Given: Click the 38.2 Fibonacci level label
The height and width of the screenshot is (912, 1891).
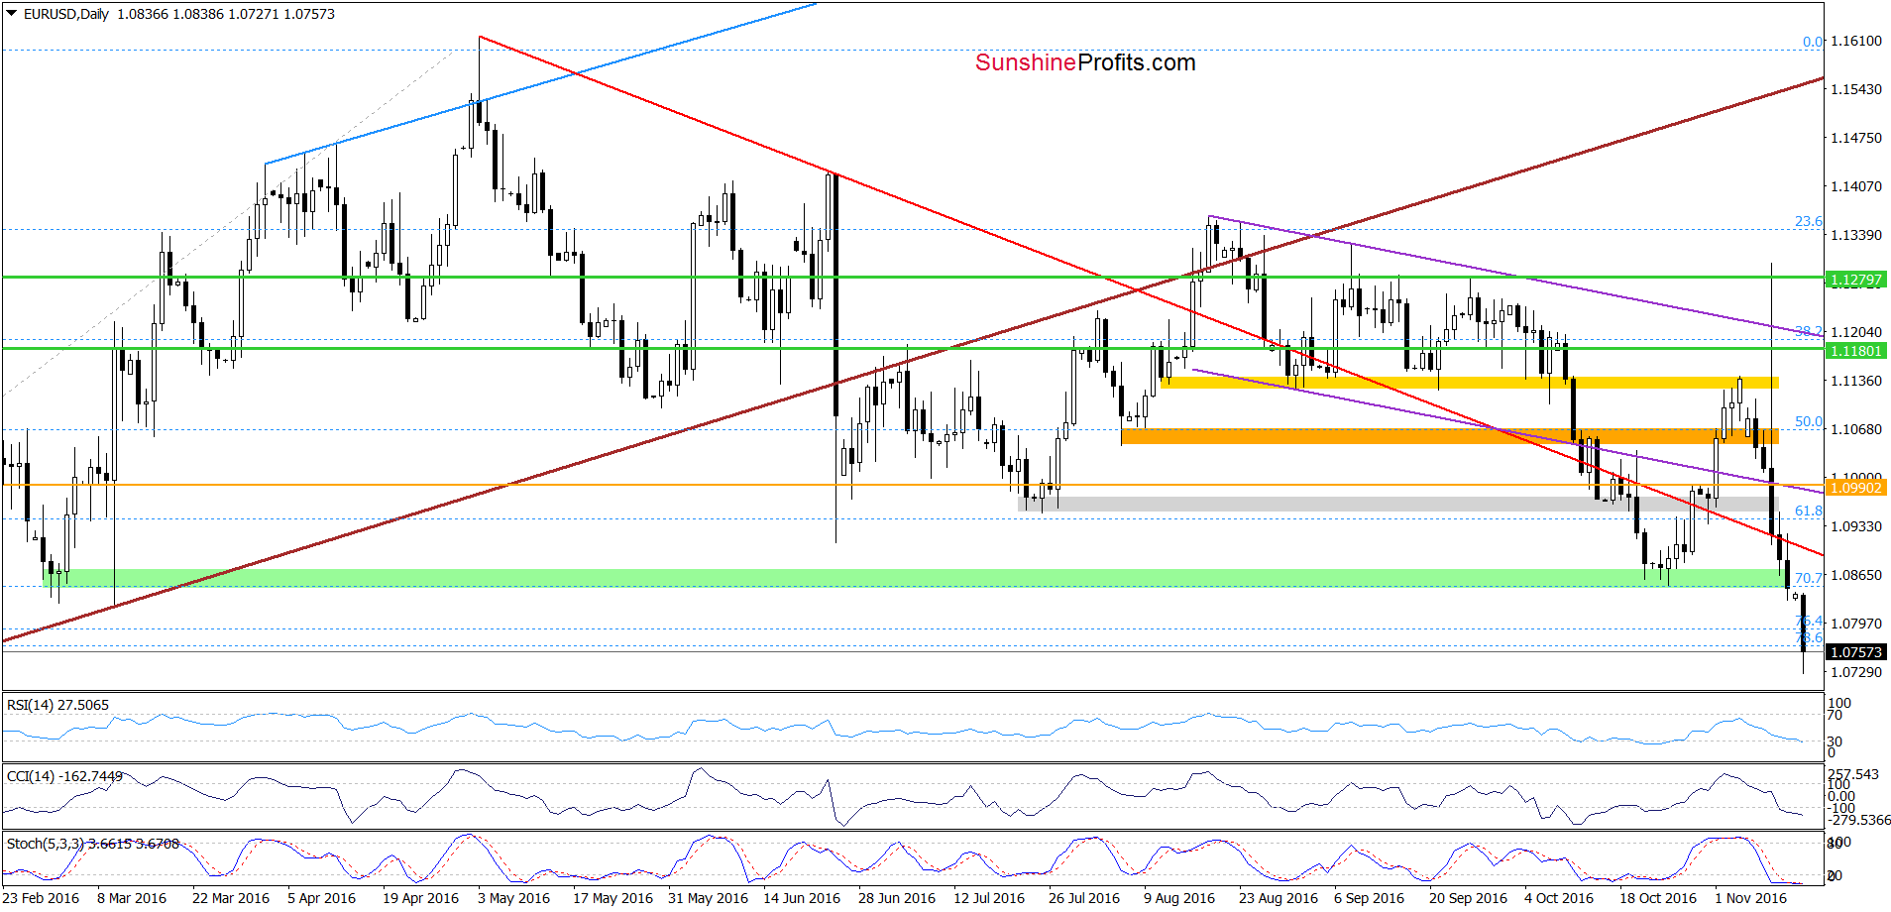Looking at the screenshot, I should pos(1809,331).
